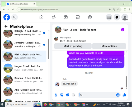Go back with Marketplace back arrow

click(x=6, y=26)
